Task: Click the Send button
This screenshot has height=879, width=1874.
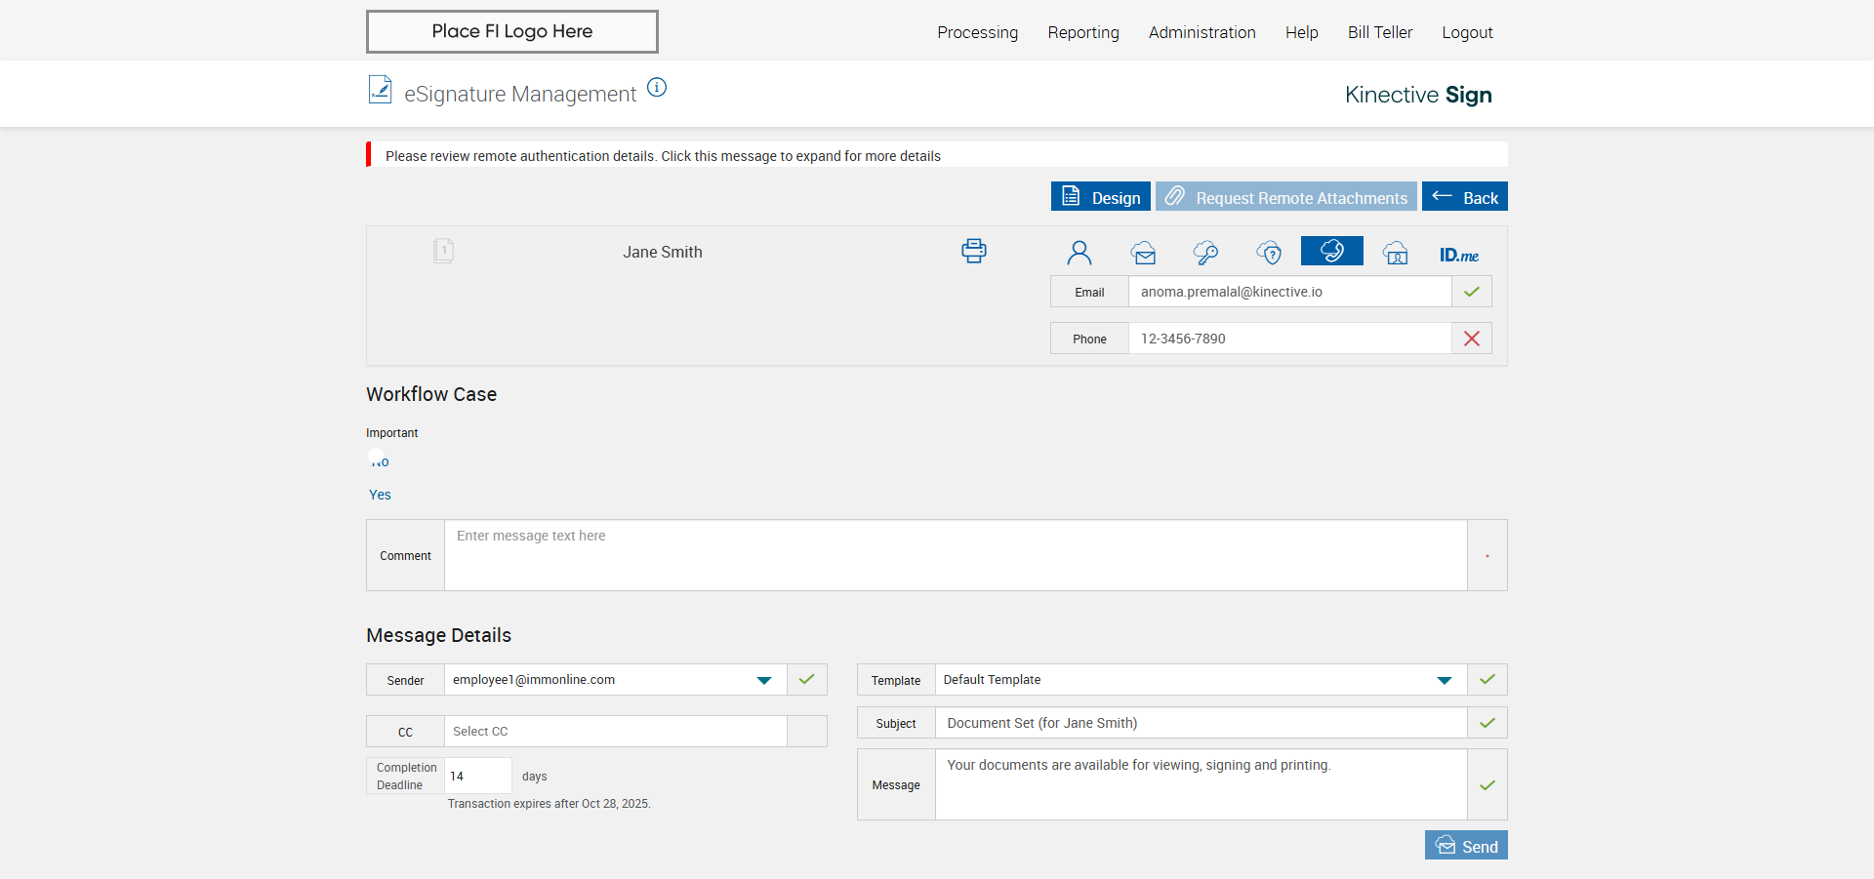Action: click(x=1466, y=846)
